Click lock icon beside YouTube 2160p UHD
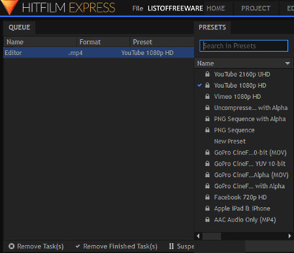The height and width of the screenshot is (253, 294). click(x=207, y=74)
